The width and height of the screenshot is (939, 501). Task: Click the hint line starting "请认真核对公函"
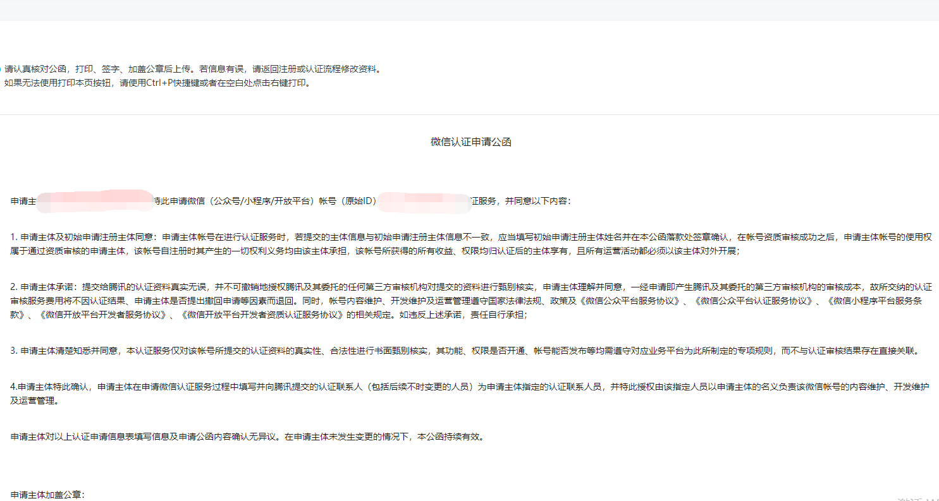tap(193, 69)
